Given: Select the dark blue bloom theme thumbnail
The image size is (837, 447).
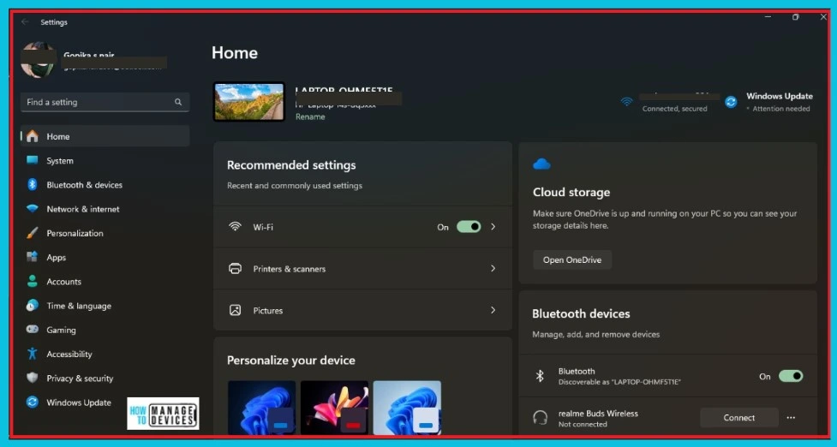Looking at the screenshot, I should (x=261, y=407).
